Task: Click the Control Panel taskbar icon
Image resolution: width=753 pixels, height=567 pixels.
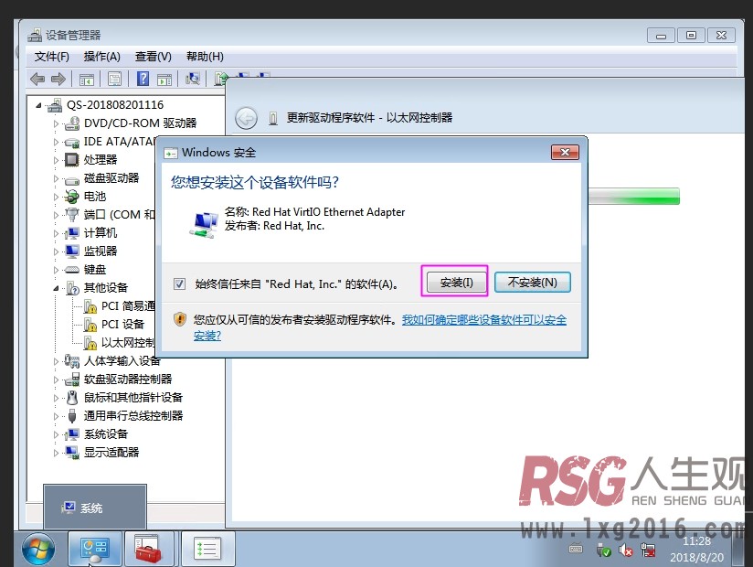Action: (x=94, y=549)
